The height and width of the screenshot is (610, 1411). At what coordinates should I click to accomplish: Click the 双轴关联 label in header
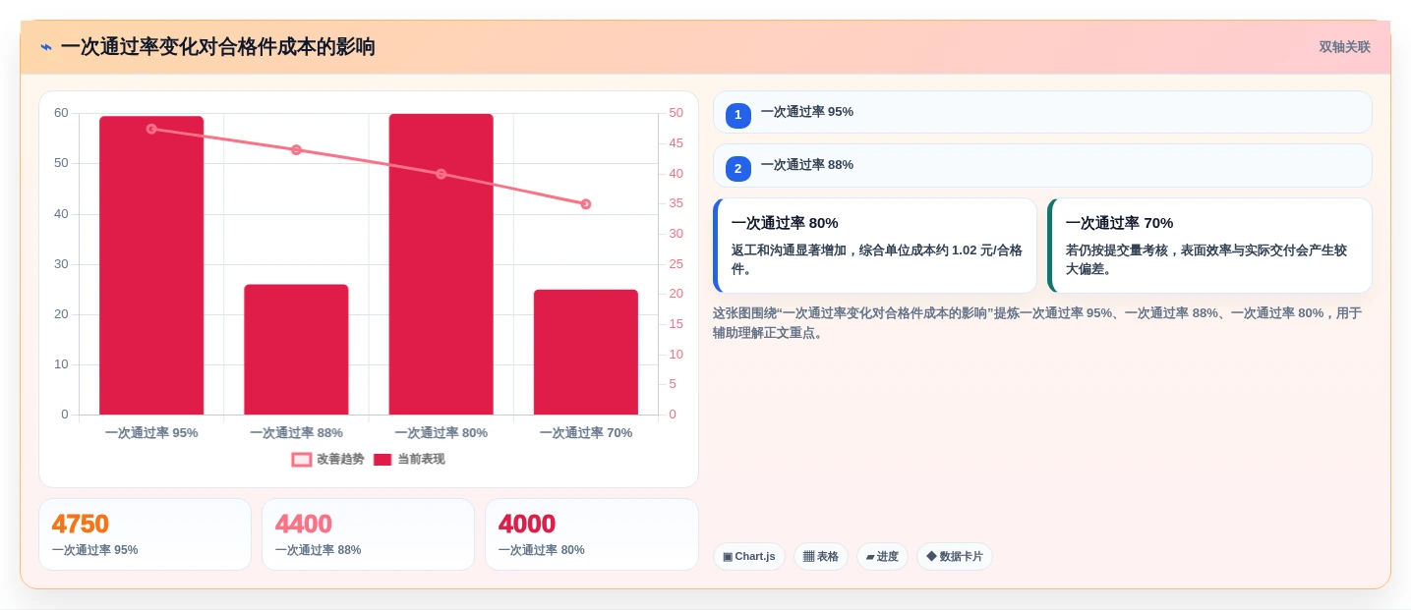click(1344, 47)
